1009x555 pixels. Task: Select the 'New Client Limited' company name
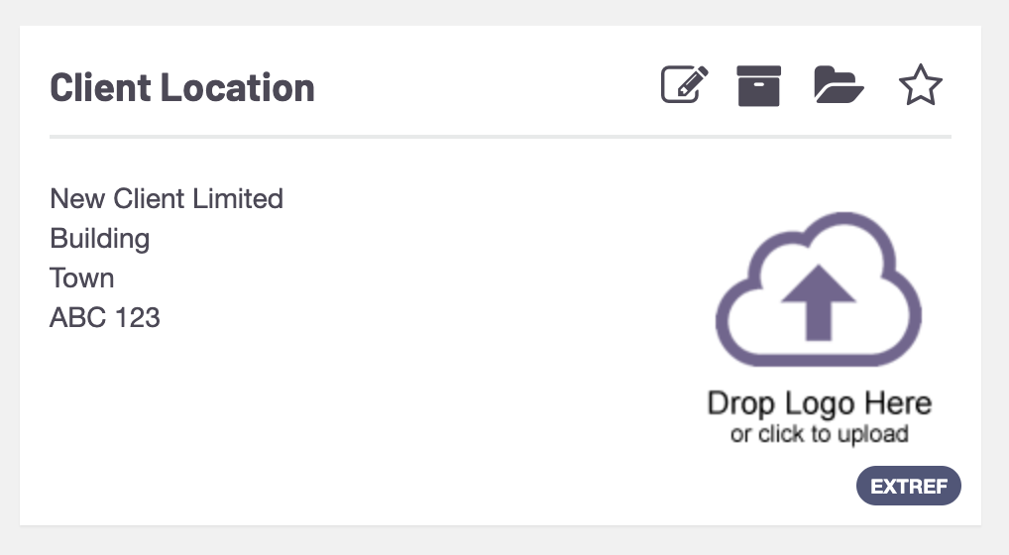tap(167, 199)
